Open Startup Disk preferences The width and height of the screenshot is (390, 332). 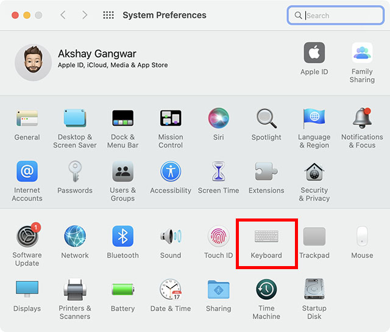coord(314,290)
